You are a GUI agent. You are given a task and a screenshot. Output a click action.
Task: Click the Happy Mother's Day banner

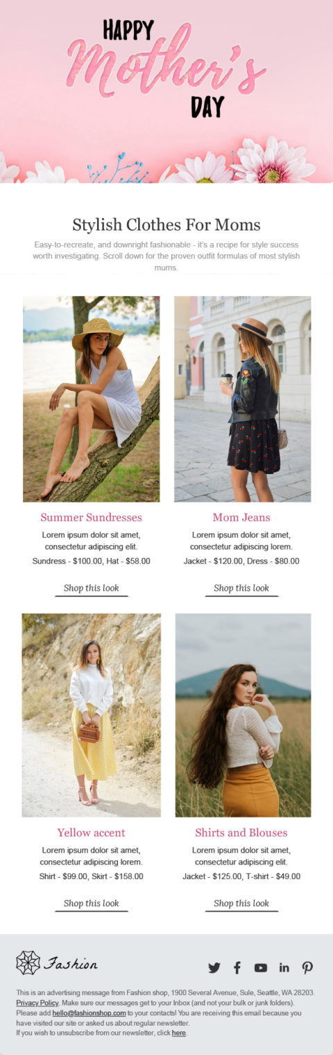pyautogui.click(x=166, y=92)
